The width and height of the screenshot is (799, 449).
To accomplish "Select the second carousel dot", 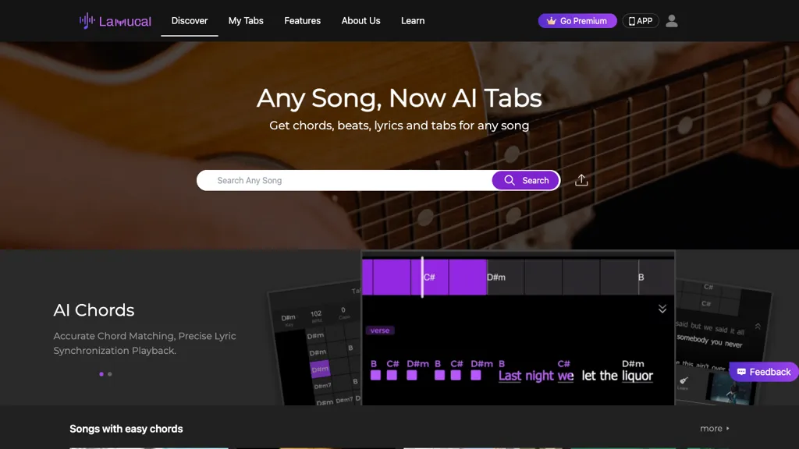I will click(x=109, y=374).
